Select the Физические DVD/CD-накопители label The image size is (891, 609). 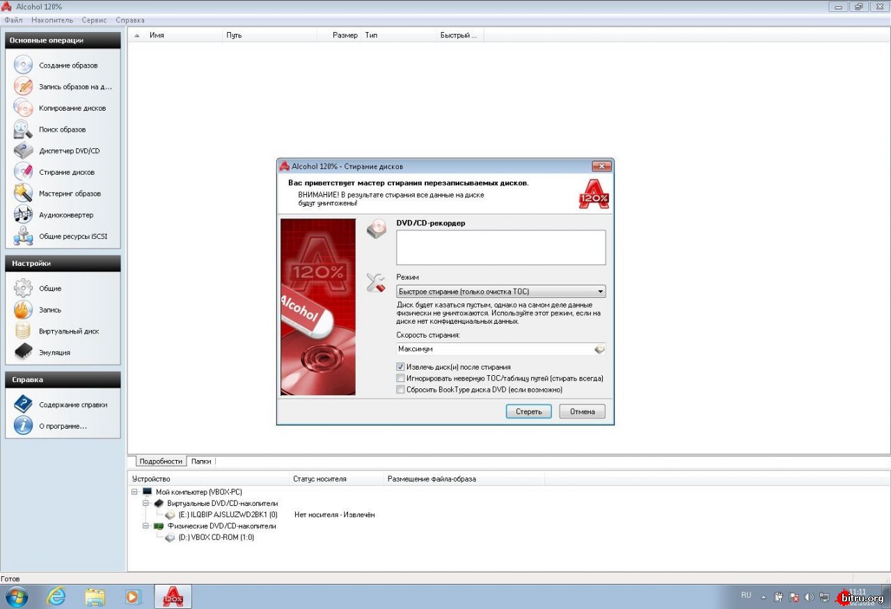tap(221, 526)
